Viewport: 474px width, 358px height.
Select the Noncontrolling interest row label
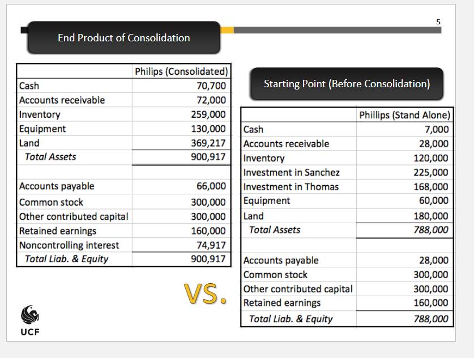point(69,245)
